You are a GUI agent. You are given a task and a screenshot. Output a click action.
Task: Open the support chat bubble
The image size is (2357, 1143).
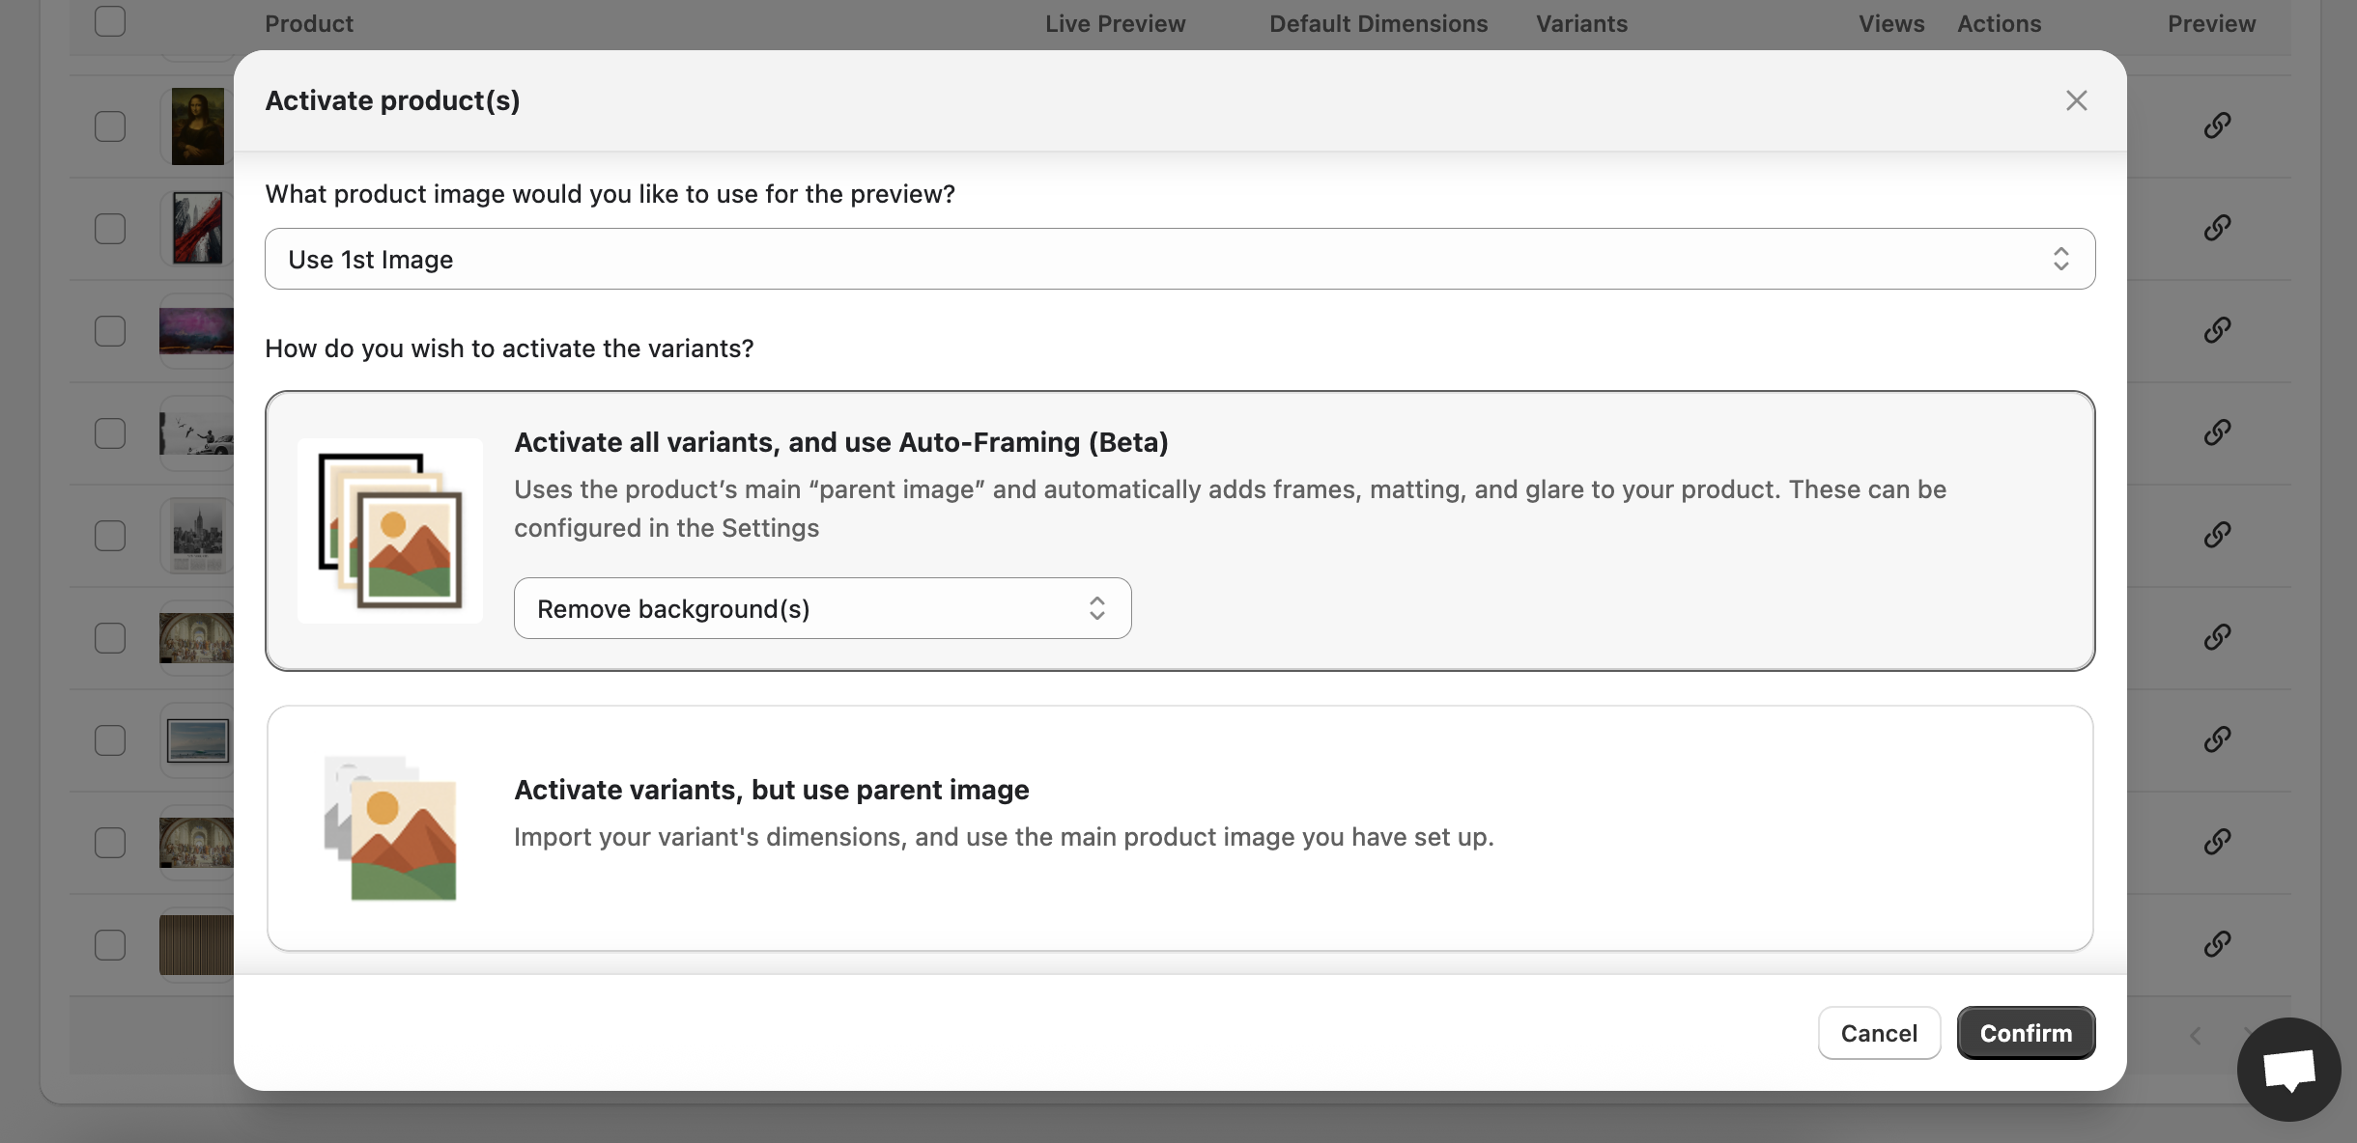[x=2287, y=1069]
